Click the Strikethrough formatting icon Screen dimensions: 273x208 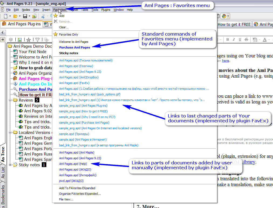(246, 40)
